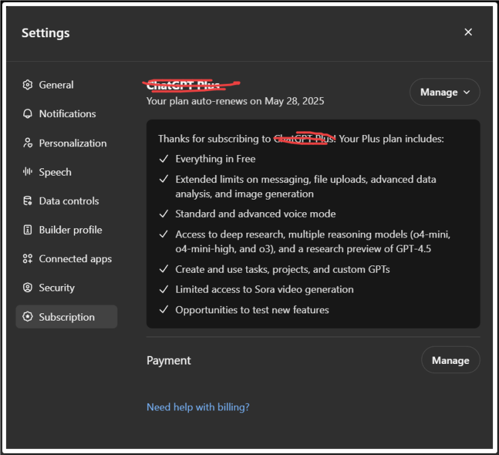Click the Connected apps grid icon

[28, 259]
